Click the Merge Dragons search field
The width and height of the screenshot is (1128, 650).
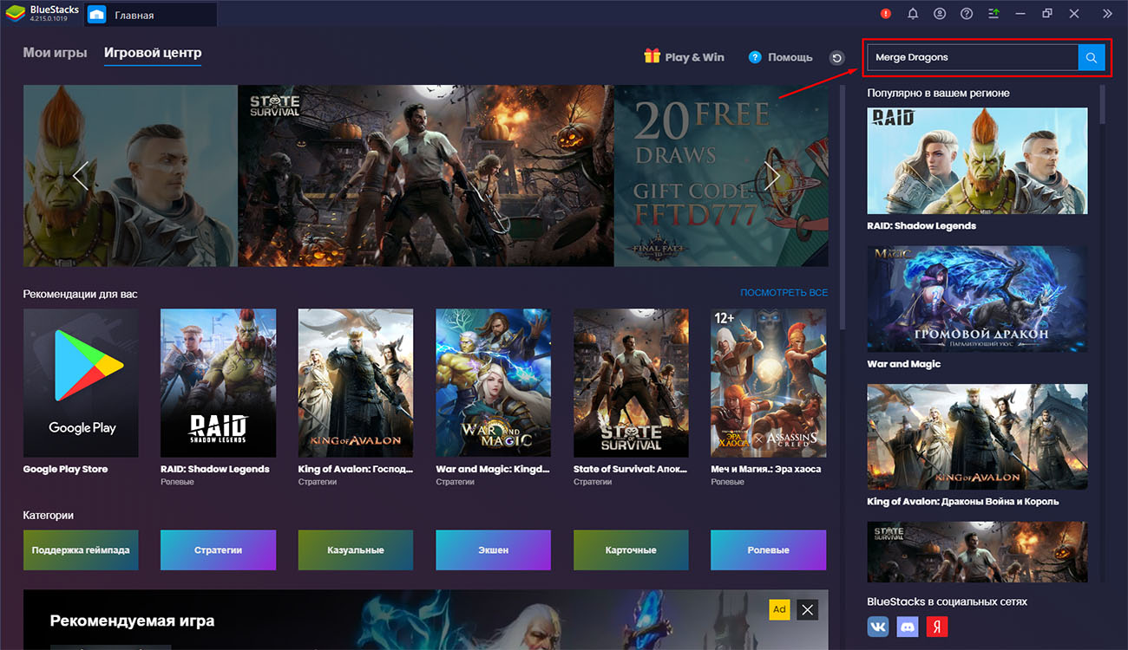pos(972,57)
